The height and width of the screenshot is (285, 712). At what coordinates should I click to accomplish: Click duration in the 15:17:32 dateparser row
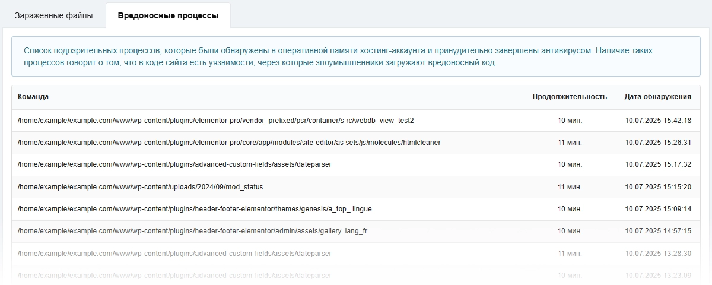tap(570, 164)
